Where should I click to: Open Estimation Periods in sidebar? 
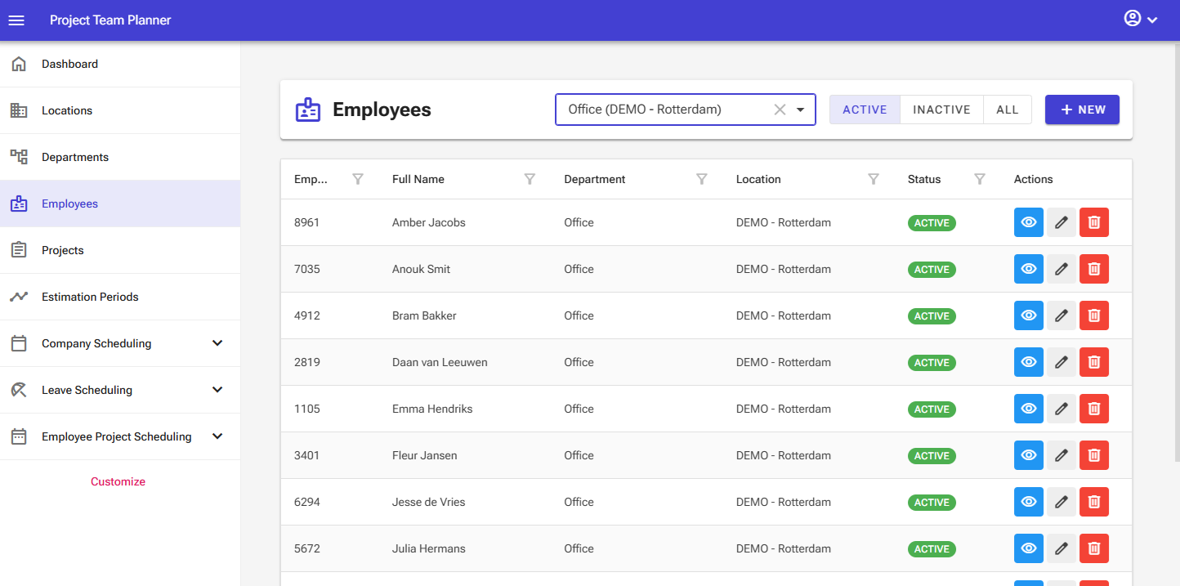coord(120,297)
